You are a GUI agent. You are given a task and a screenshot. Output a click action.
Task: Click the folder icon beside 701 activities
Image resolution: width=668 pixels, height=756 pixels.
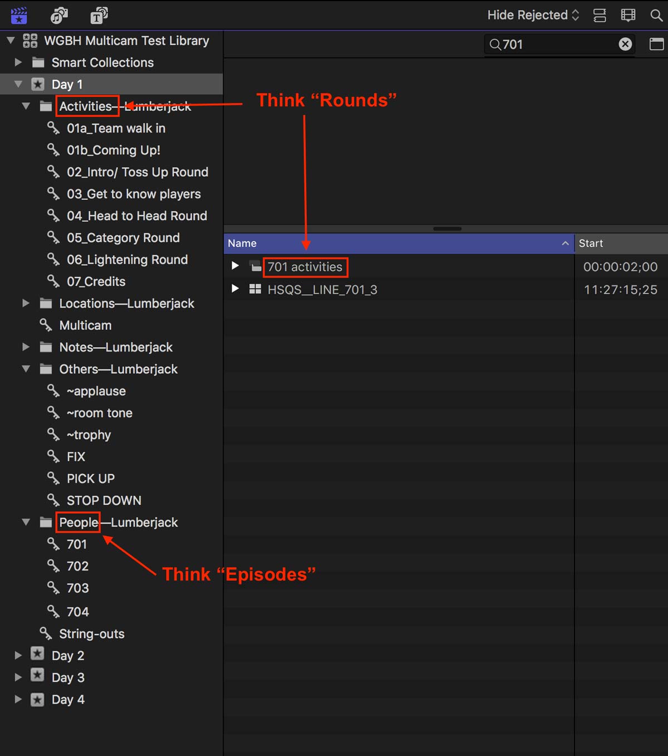coord(256,266)
